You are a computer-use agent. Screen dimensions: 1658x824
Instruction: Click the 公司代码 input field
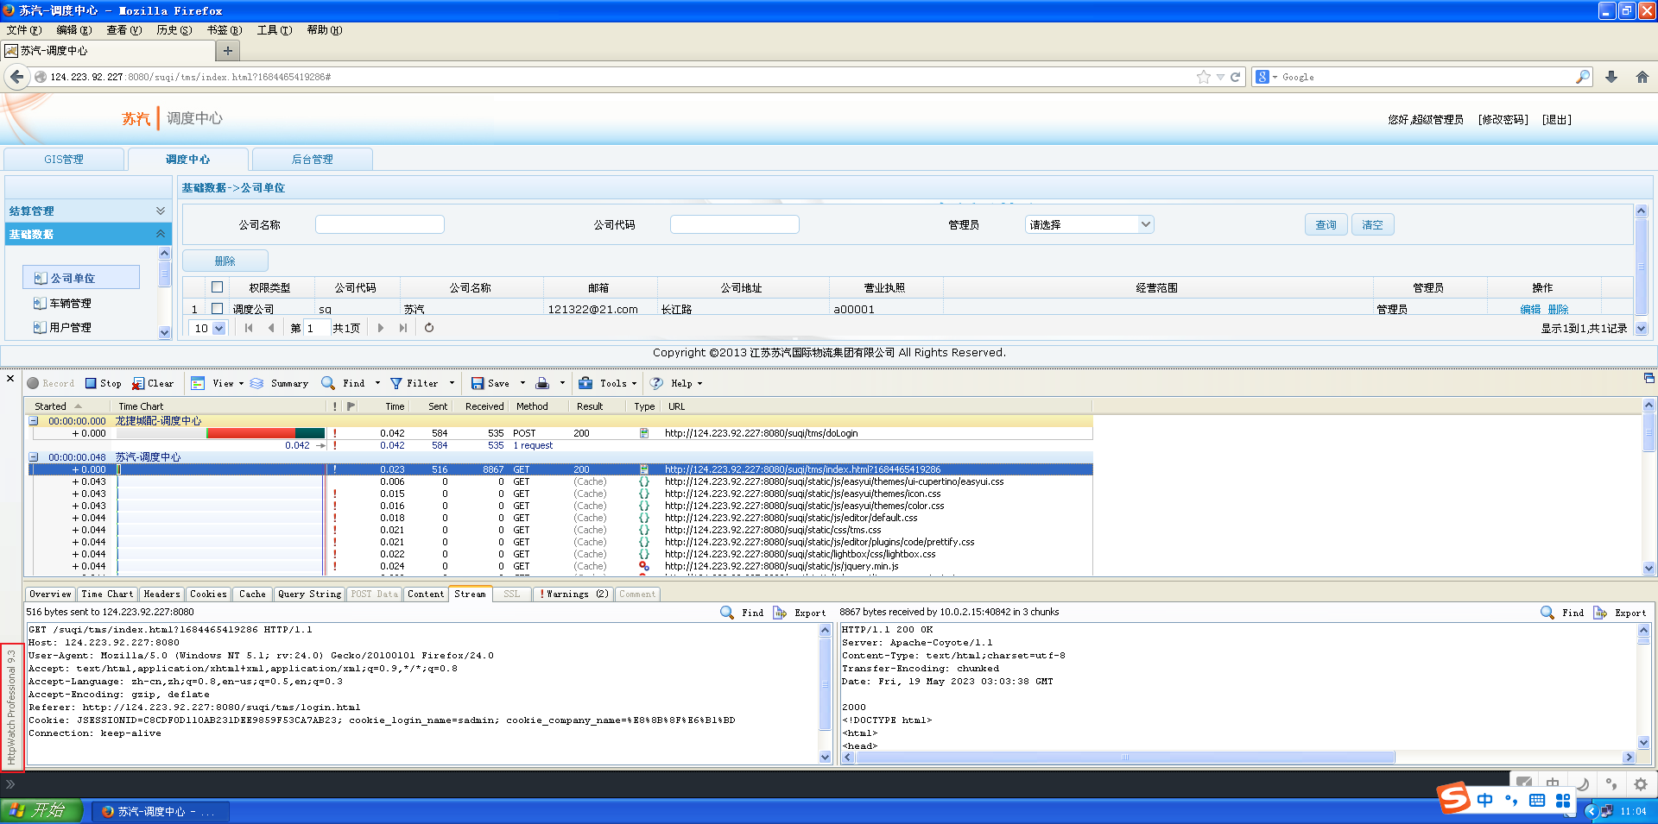735,224
